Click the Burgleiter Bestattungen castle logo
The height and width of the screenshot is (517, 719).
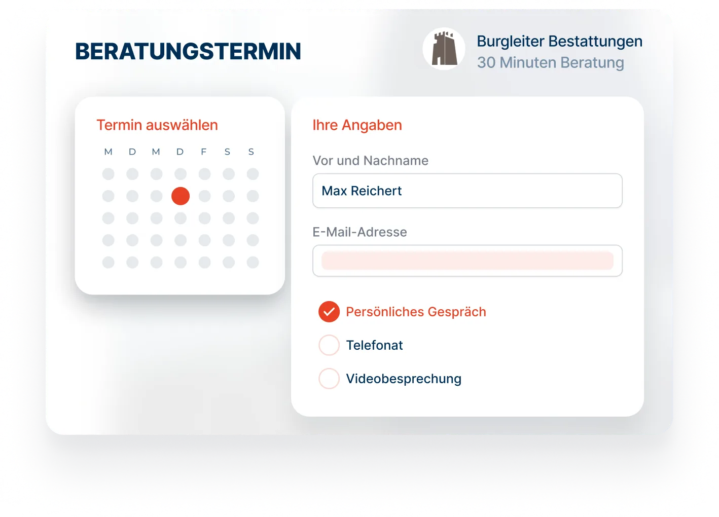pyautogui.click(x=444, y=49)
